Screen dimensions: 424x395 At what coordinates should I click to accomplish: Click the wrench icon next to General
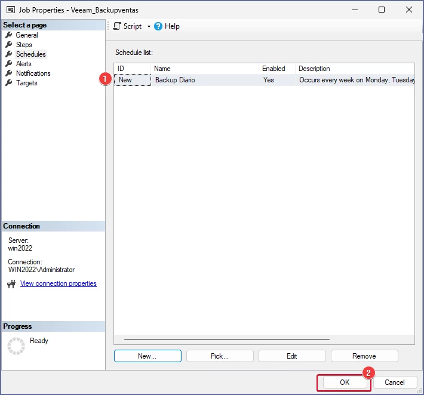pyautogui.click(x=9, y=35)
